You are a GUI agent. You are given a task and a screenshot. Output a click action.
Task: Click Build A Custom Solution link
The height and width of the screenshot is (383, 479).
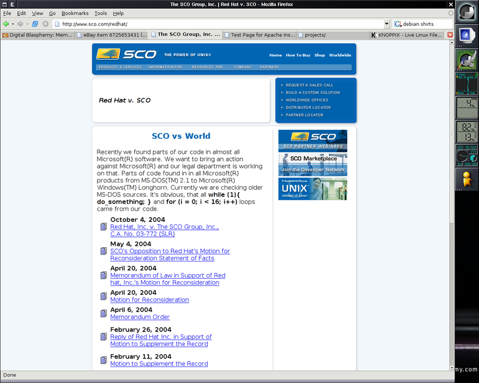tap(313, 93)
